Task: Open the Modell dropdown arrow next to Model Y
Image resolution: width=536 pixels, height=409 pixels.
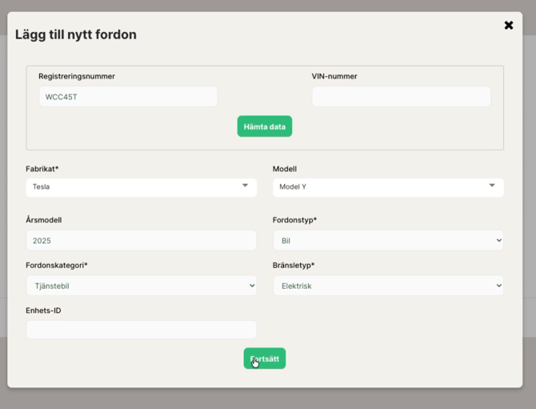Action: tap(492, 186)
